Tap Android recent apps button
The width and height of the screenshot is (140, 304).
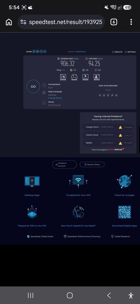31,295
